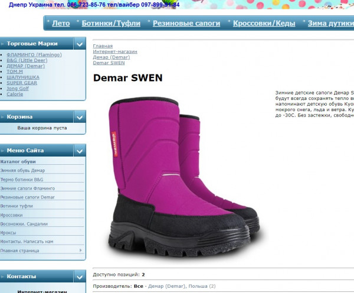Click Ваша корзина пуста text

pos(42,128)
